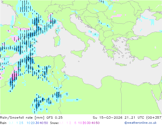Image resolution: width=162 pixels, height=125 pixels.
Task: Click the Snow legend value 5
Action: coord(75,123)
